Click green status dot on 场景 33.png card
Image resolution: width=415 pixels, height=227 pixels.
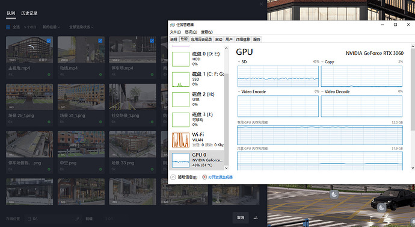point(152,169)
